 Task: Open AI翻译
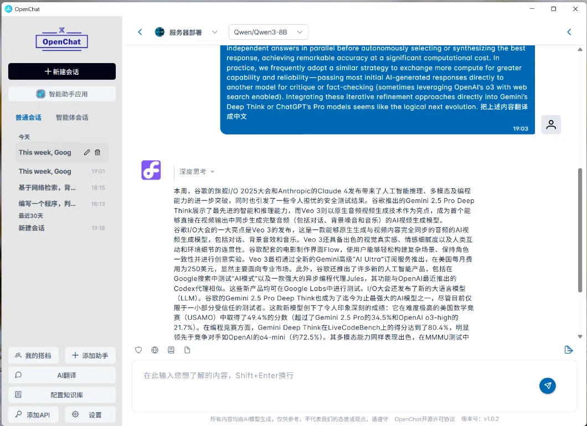point(62,375)
